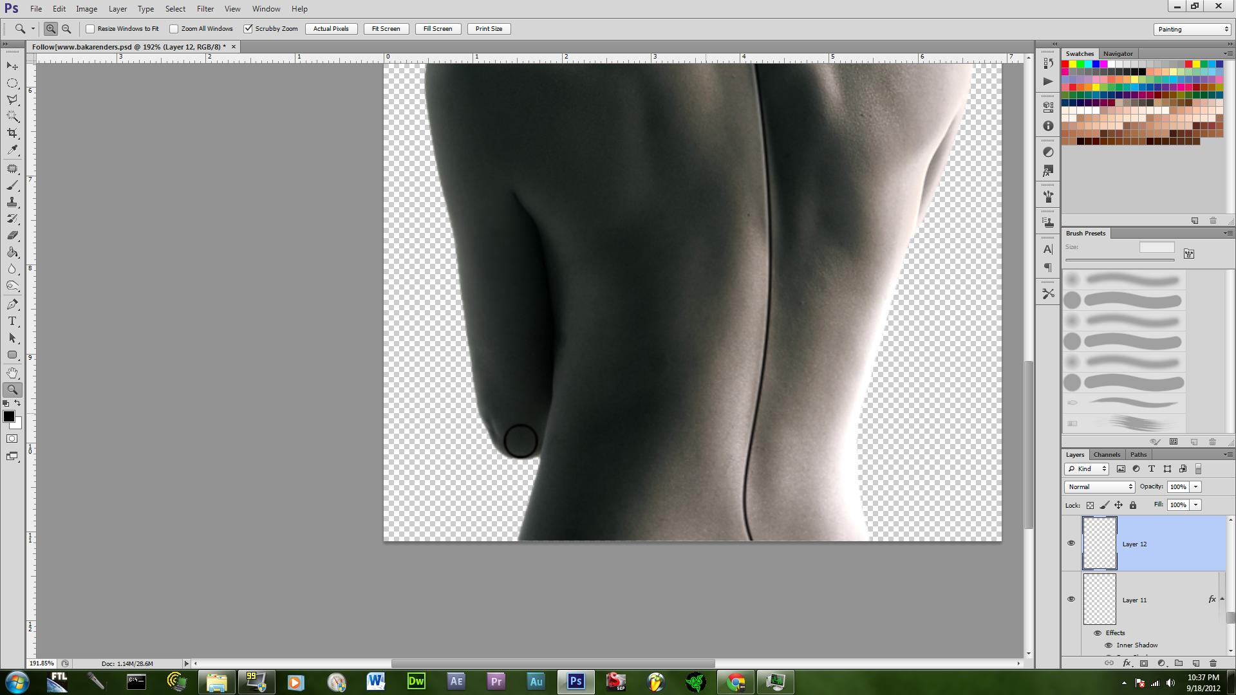Open the Actions panel play icon
This screenshot has height=695, width=1236.
1048,82
